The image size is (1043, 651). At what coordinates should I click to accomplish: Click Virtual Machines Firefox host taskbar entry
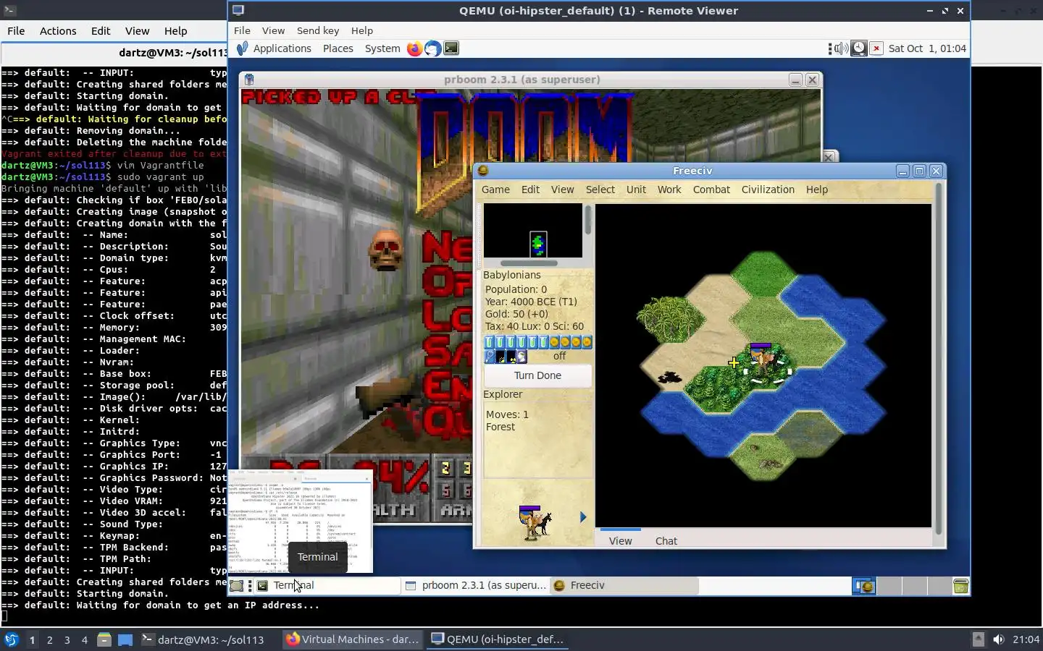[353, 639]
